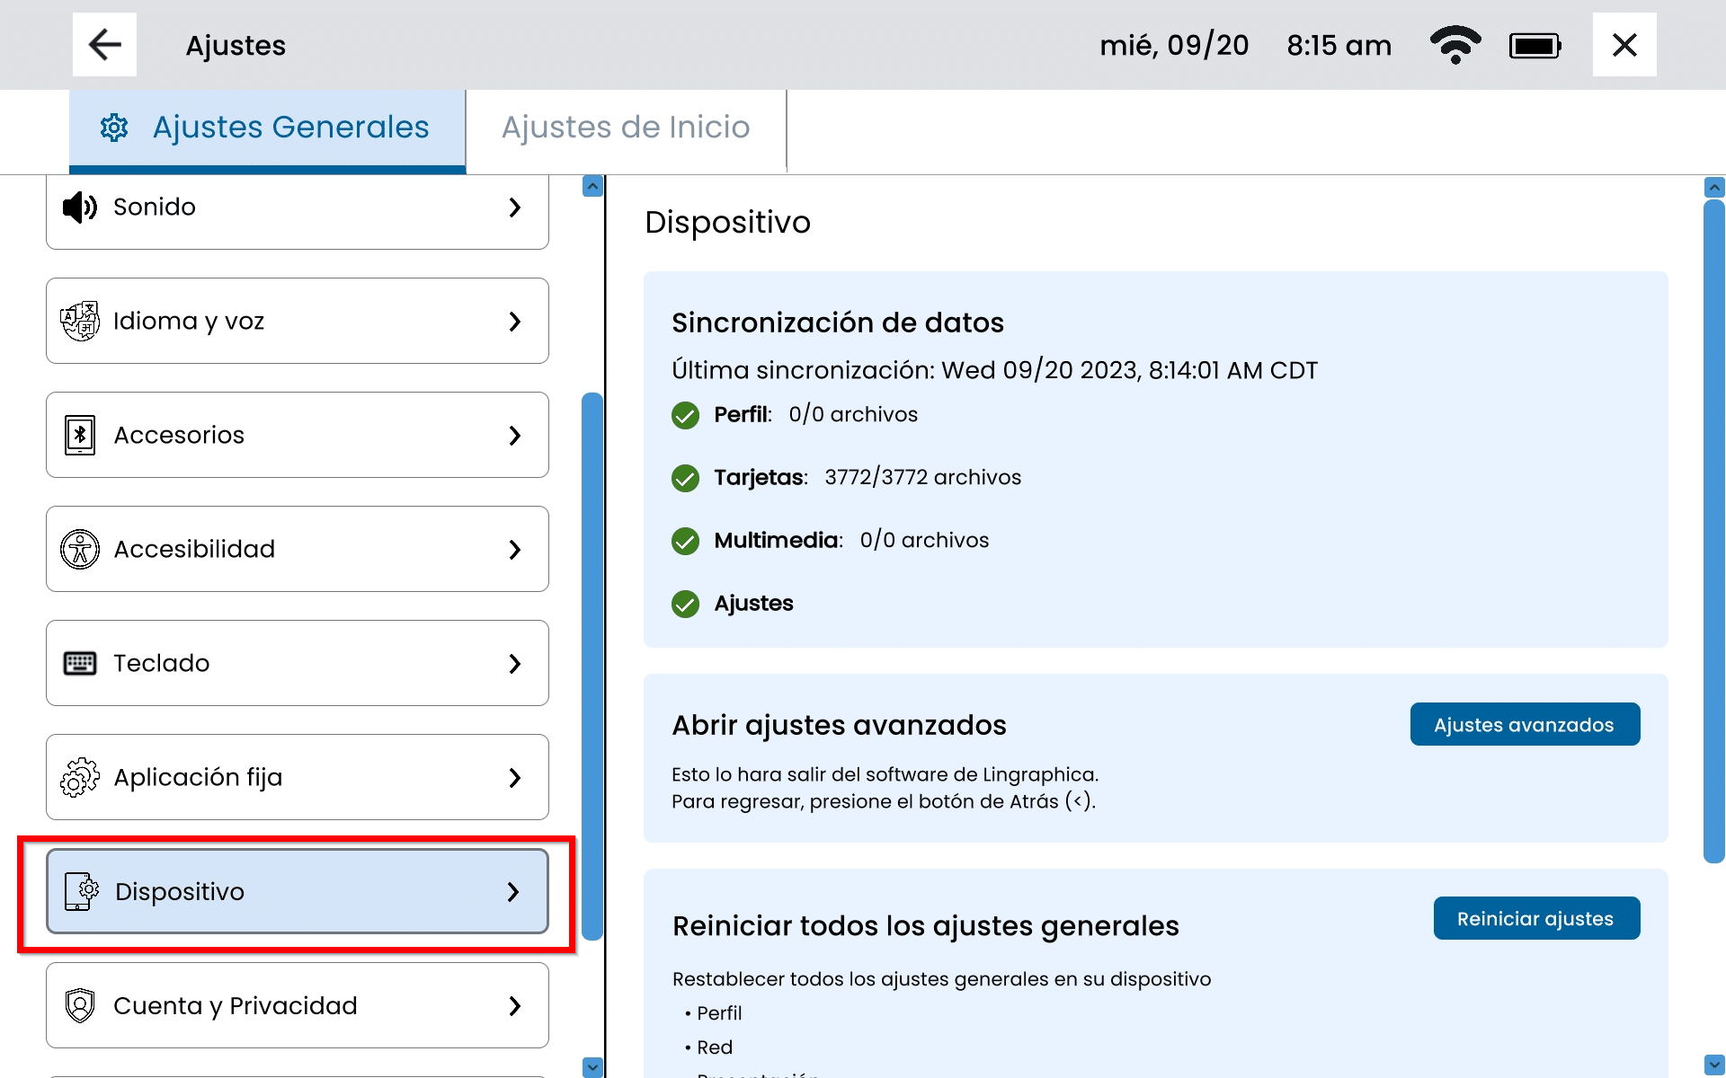
Task: Click the Teclado keyboard icon
Action: [x=79, y=663]
